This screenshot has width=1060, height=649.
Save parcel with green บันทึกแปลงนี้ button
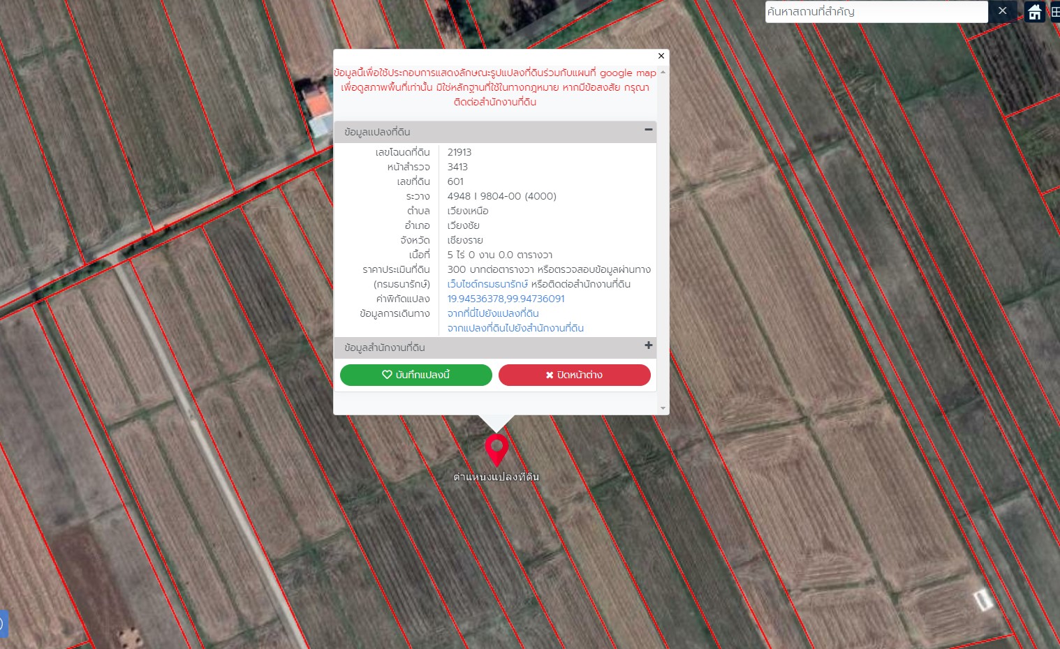point(416,375)
